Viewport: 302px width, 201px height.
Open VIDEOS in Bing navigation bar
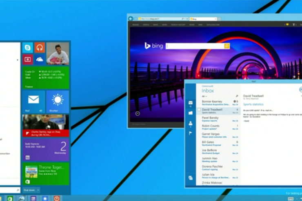coord(146,25)
